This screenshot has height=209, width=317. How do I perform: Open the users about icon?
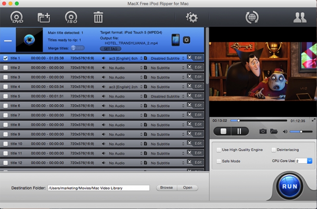point(300,17)
